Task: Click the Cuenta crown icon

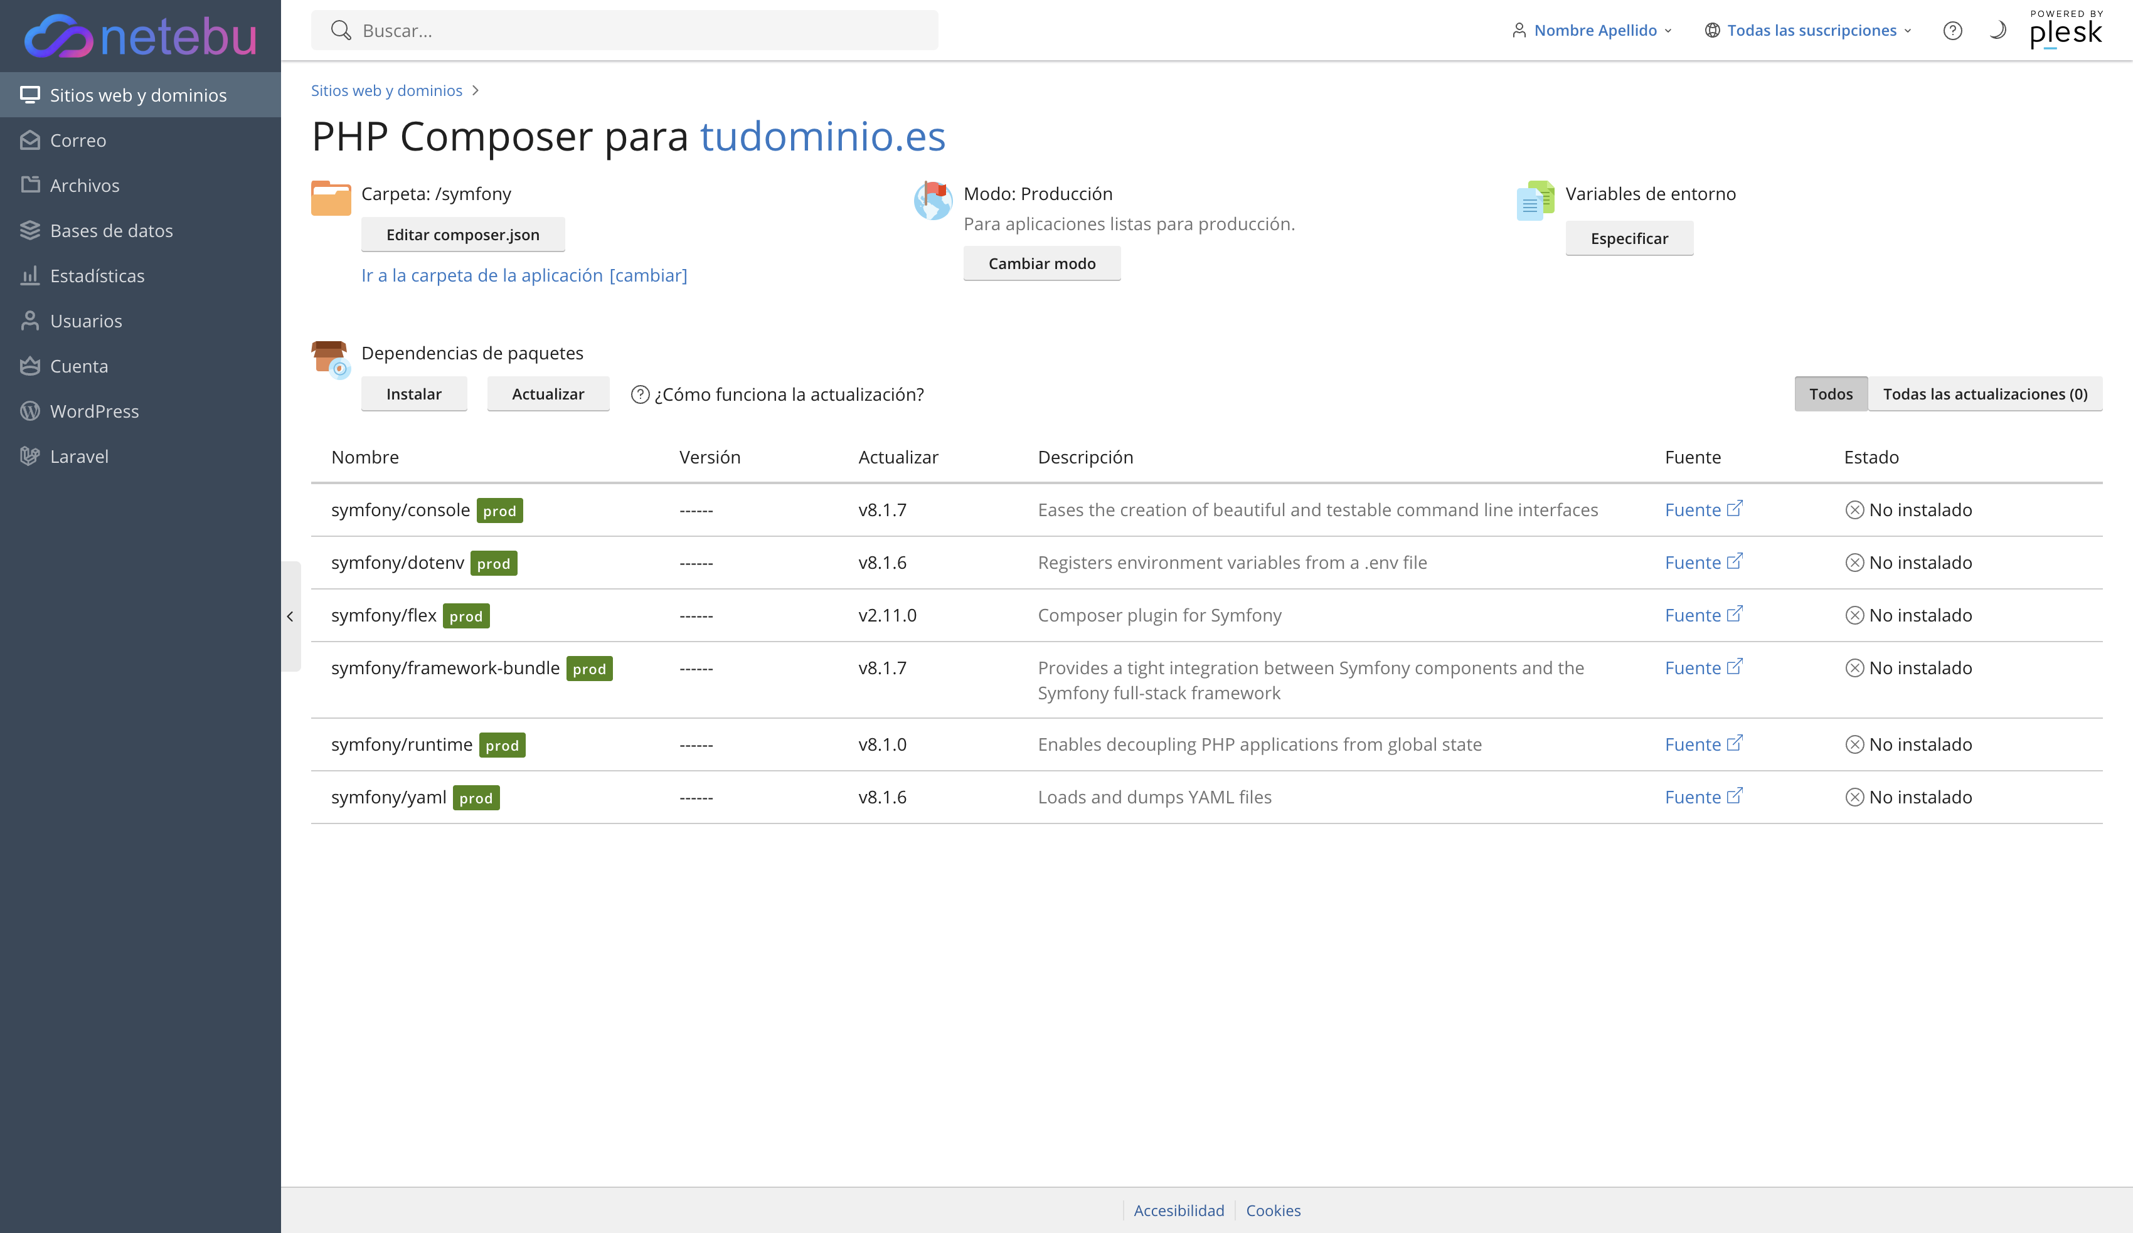Action: click(x=31, y=366)
